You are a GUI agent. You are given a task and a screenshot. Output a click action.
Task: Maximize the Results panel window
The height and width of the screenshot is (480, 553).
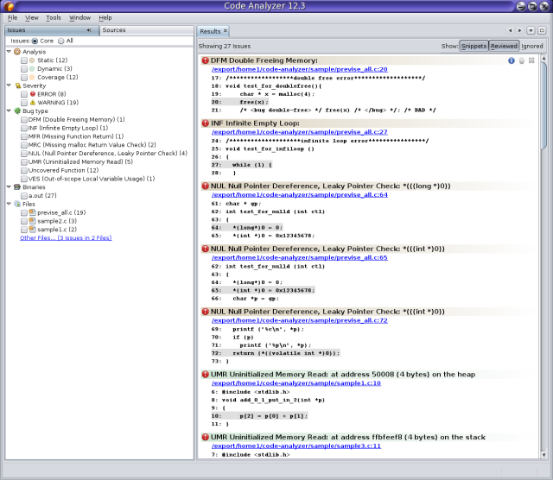(542, 31)
